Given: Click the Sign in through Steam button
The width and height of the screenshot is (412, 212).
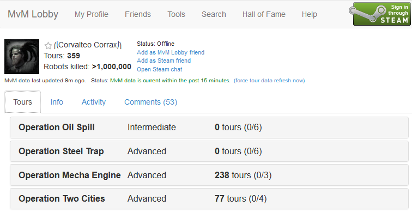Looking at the screenshot, I should point(380,14).
